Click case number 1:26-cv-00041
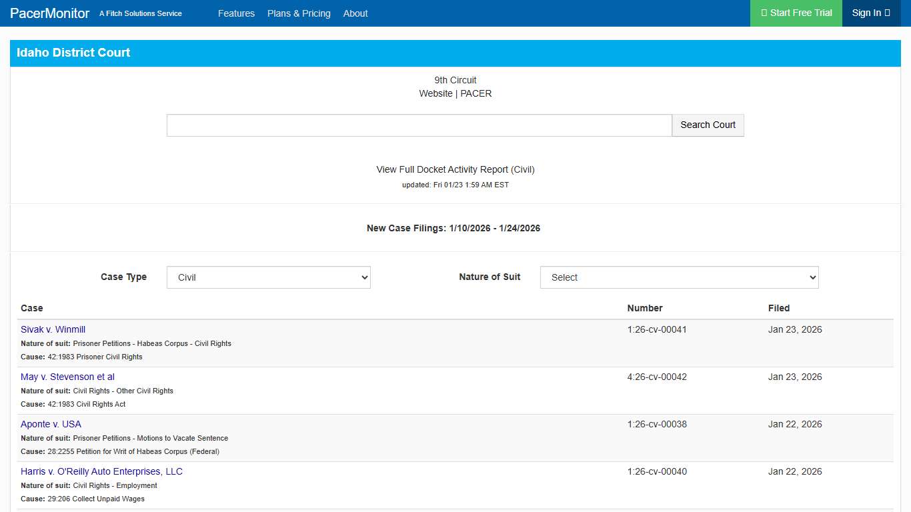This screenshot has height=512, width=911. coord(657,329)
